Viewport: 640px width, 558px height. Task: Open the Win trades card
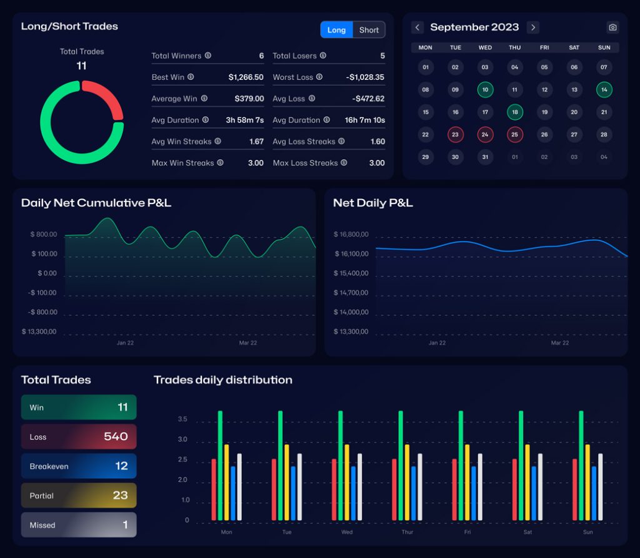point(79,407)
